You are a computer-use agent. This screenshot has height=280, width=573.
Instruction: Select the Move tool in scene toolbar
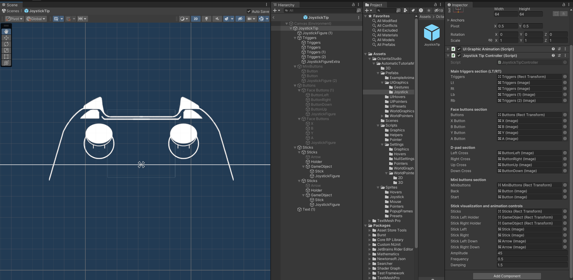tap(6, 38)
